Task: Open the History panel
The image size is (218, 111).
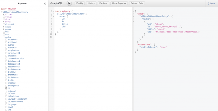Action: 91,4
